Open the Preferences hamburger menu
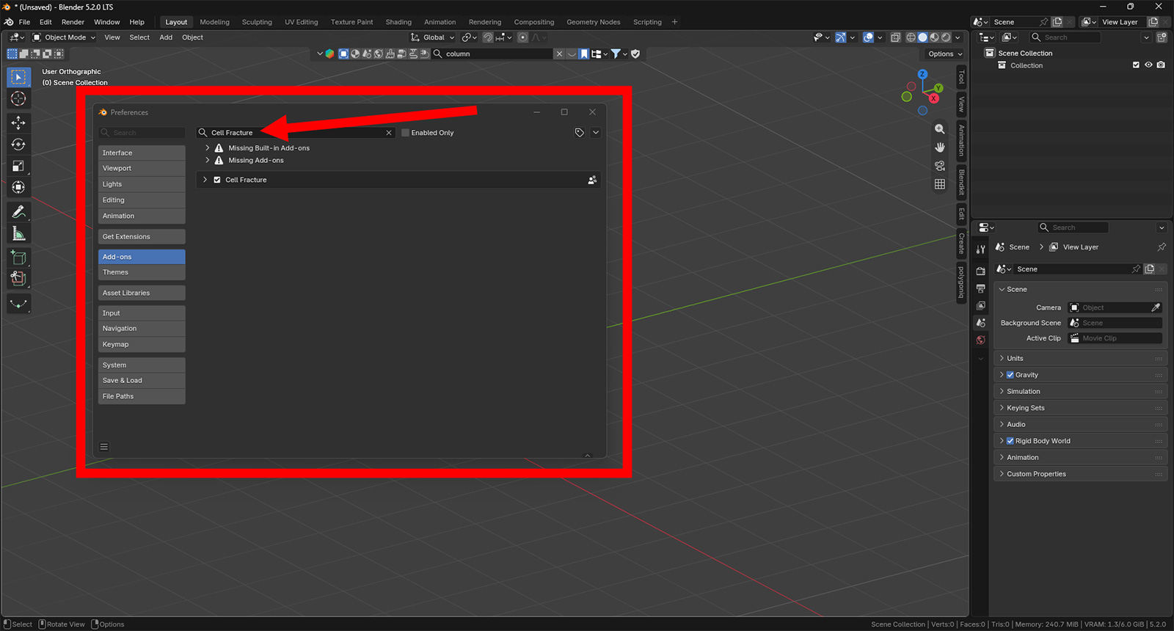 pos(104,447)
